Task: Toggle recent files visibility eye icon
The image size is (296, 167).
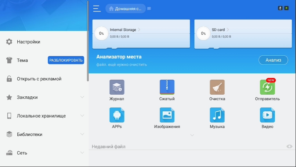Action: [289, 146]
